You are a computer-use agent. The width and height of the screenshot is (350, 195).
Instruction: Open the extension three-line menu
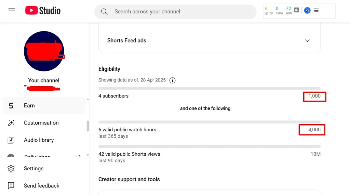click(x=316, y=10)
